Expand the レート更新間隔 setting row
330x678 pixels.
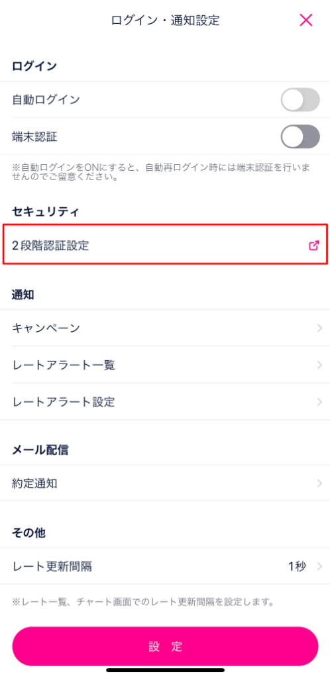tap(165, 567)
